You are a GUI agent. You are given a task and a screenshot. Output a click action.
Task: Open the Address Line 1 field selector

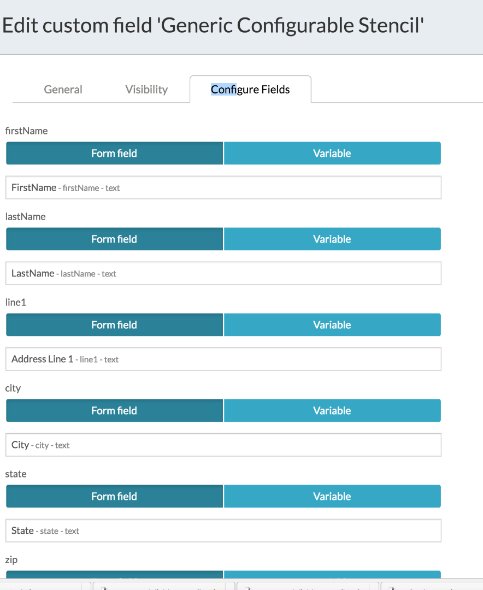pos(223,359)
